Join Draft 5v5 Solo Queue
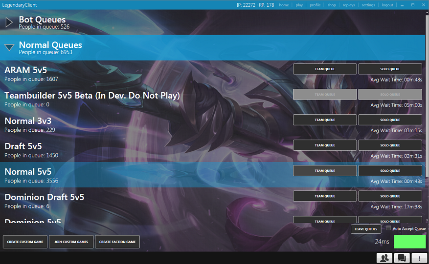The width and height of the screenshot is (429, 264). point(390,145)
